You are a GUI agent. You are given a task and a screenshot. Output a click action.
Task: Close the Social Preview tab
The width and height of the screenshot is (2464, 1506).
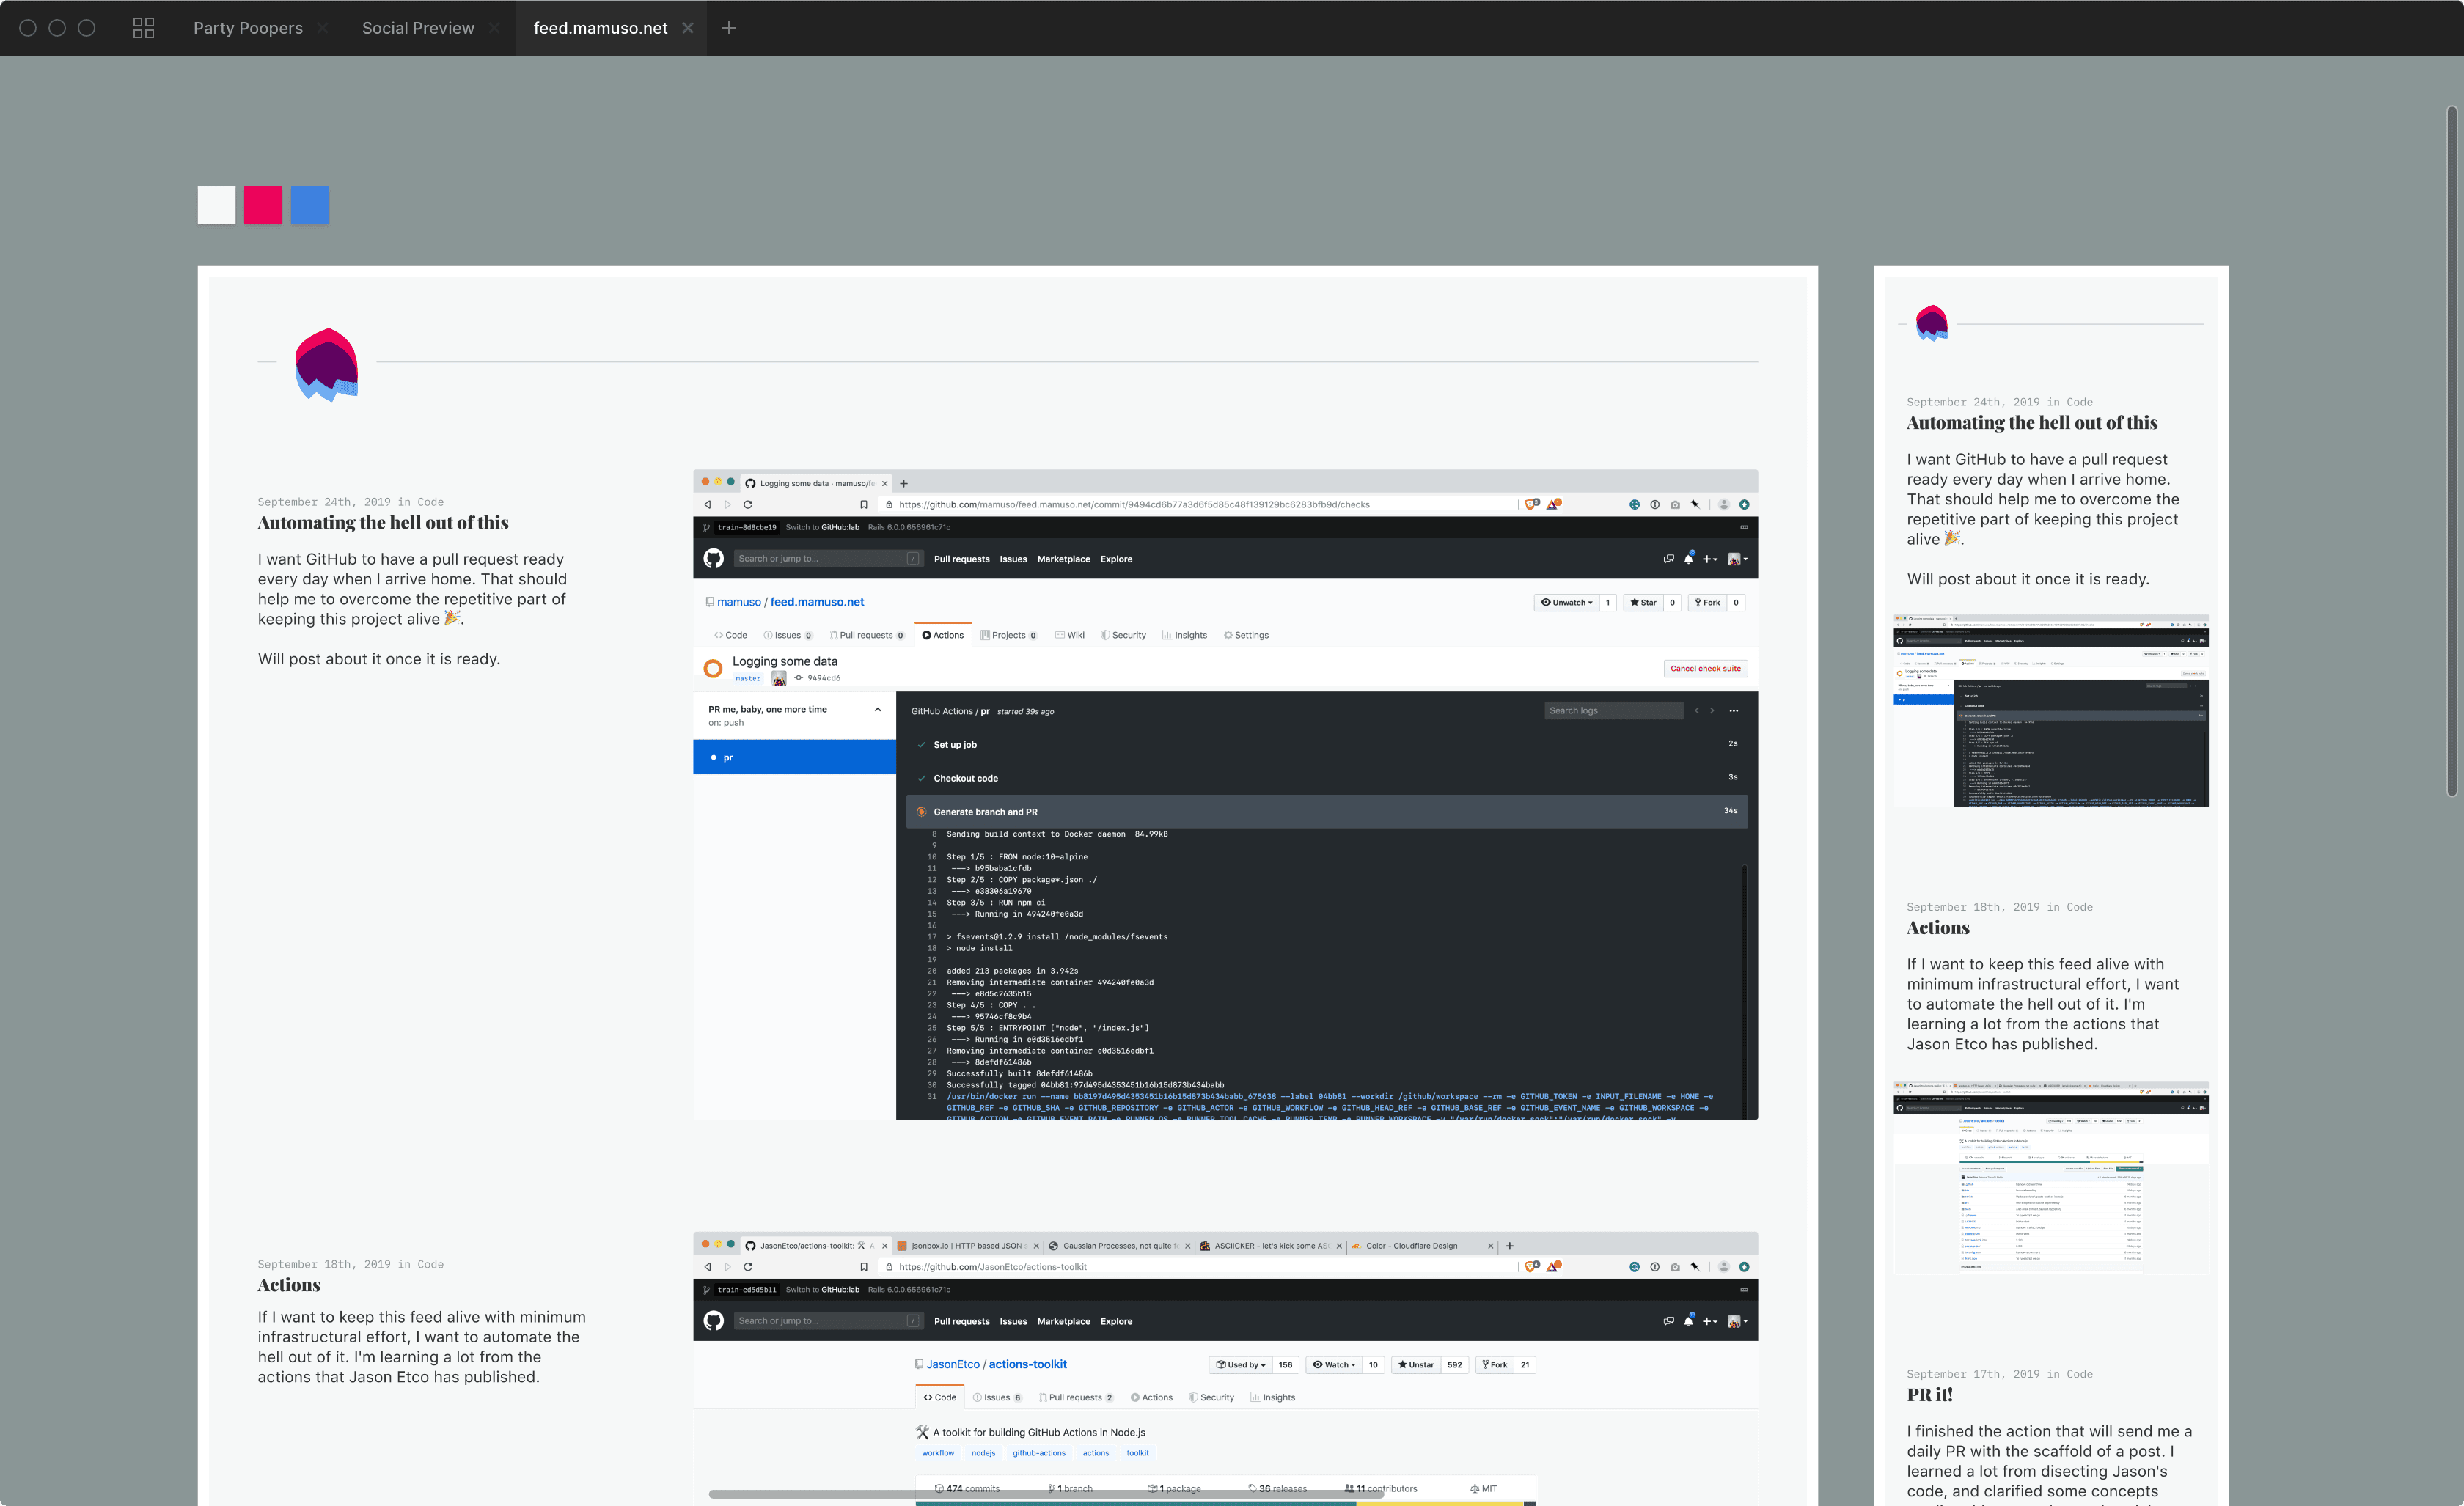pos(494,28)
